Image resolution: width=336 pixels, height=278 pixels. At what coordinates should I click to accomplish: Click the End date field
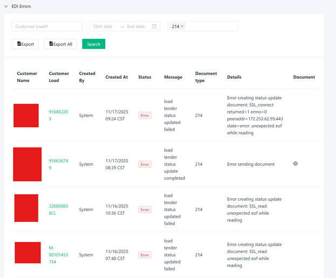[136, 26]
